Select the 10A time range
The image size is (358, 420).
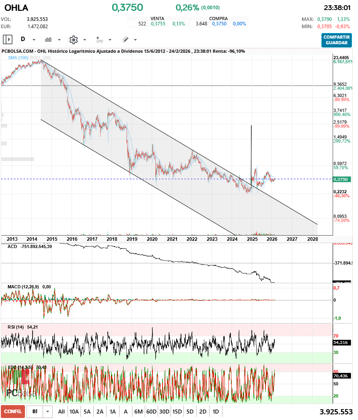(74, 412)
